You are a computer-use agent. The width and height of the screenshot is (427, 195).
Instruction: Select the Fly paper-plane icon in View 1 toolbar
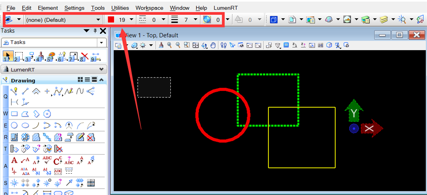(232, 45)
